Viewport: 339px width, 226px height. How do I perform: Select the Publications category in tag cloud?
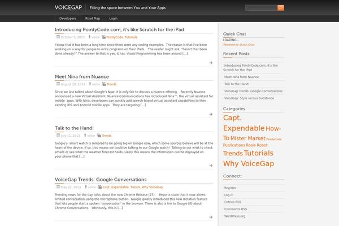coord(234,145)
